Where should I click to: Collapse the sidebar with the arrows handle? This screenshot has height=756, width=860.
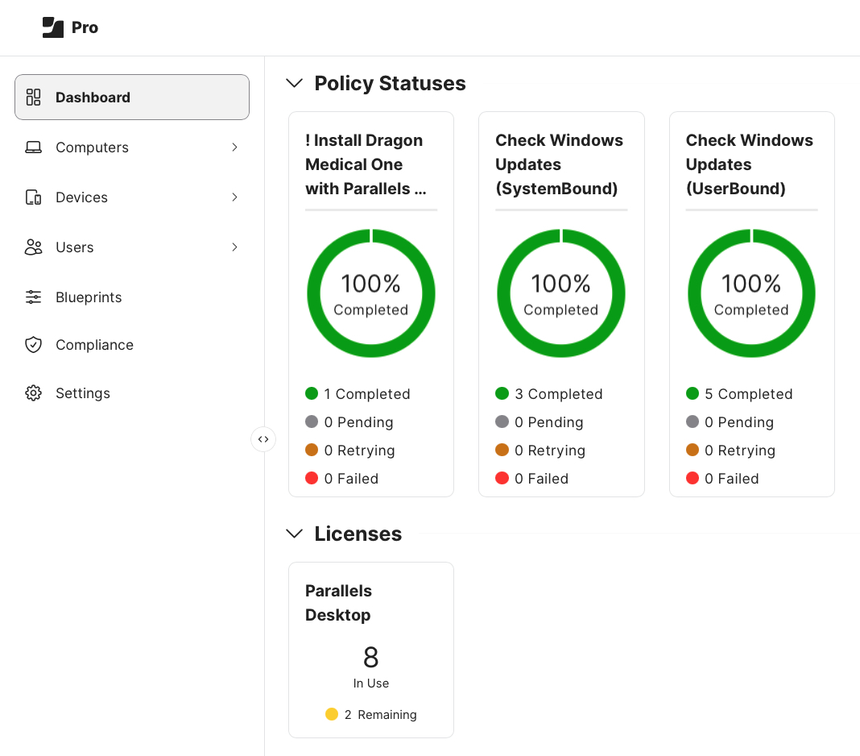point(263,439)
